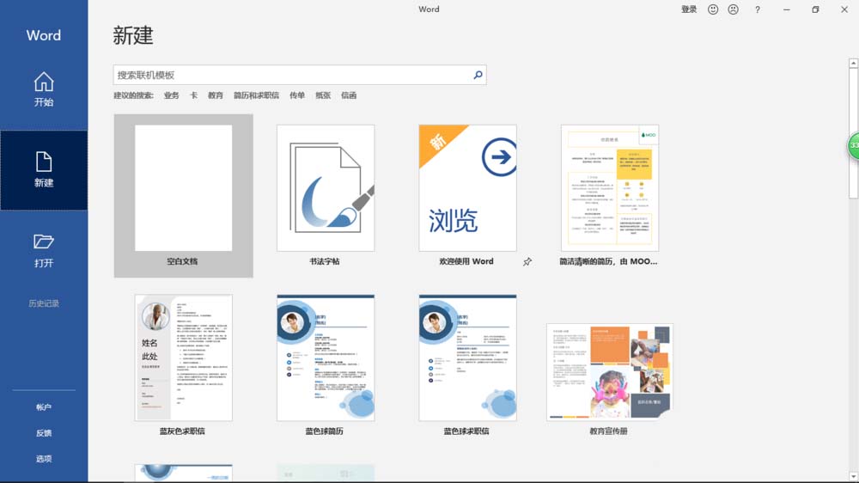Open 历史记录 in sidebar

[44, 303]
